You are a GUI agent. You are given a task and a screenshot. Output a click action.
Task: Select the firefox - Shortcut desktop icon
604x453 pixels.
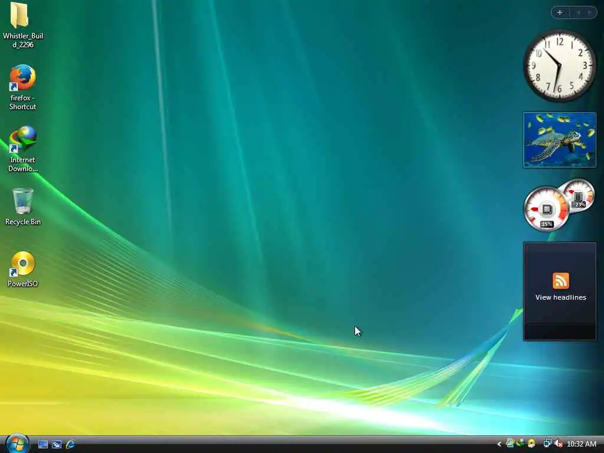(x=23, y=87)
